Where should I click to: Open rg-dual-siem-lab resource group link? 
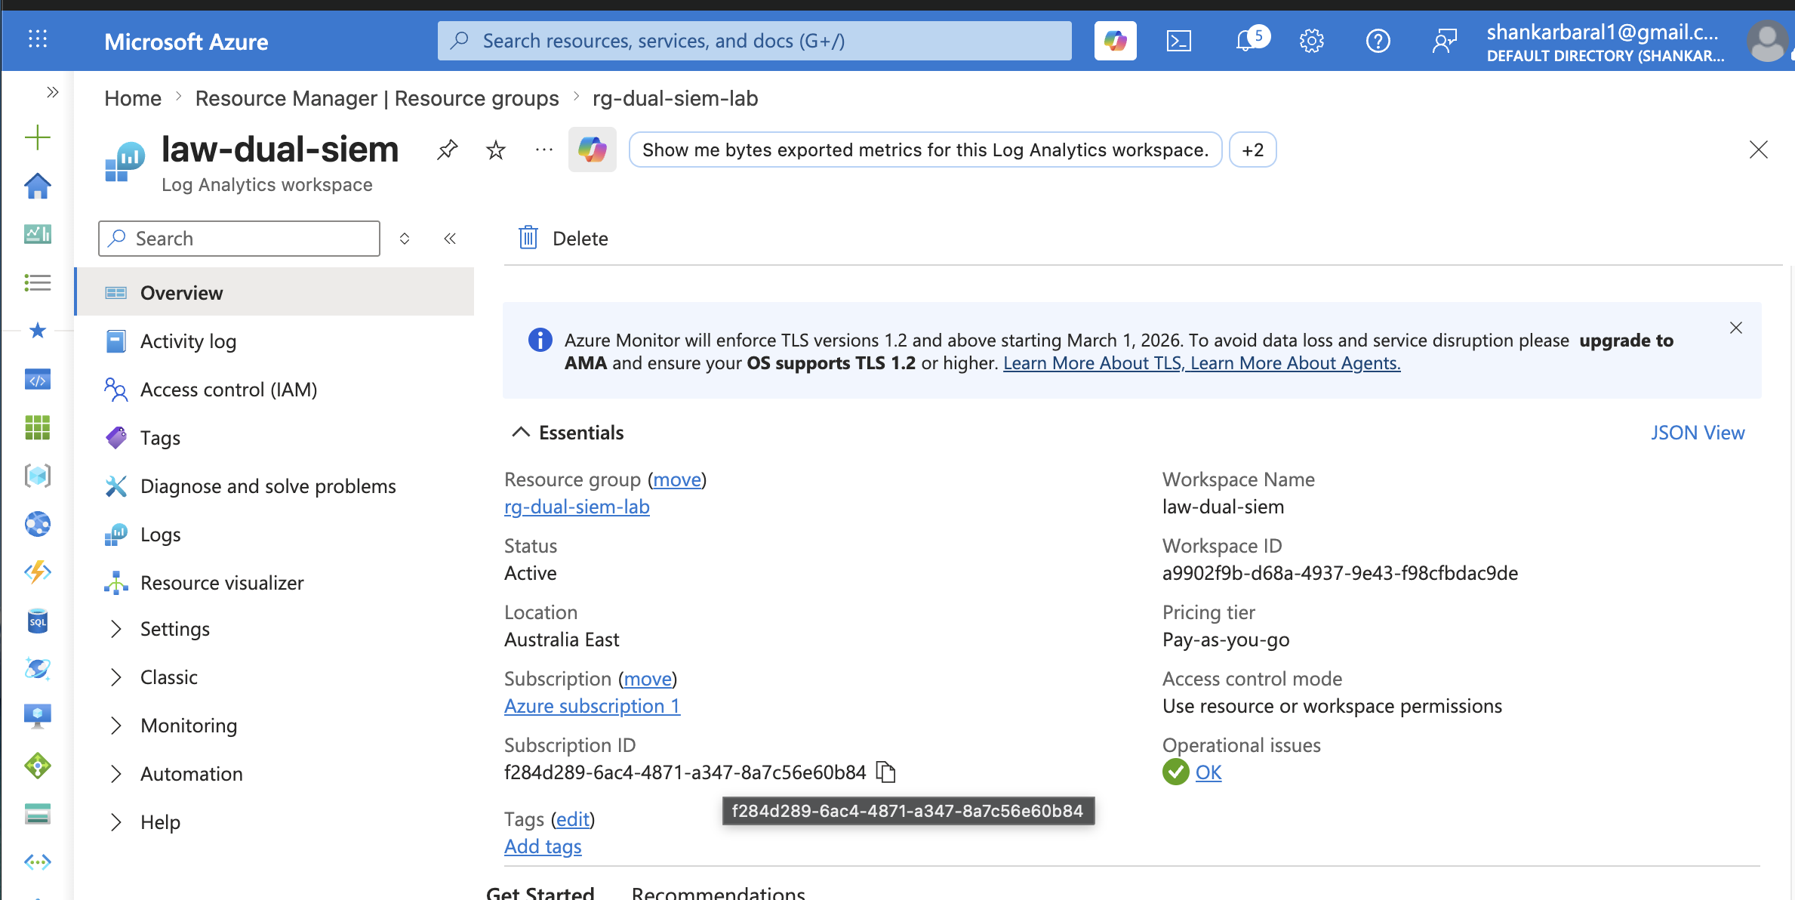577,507
